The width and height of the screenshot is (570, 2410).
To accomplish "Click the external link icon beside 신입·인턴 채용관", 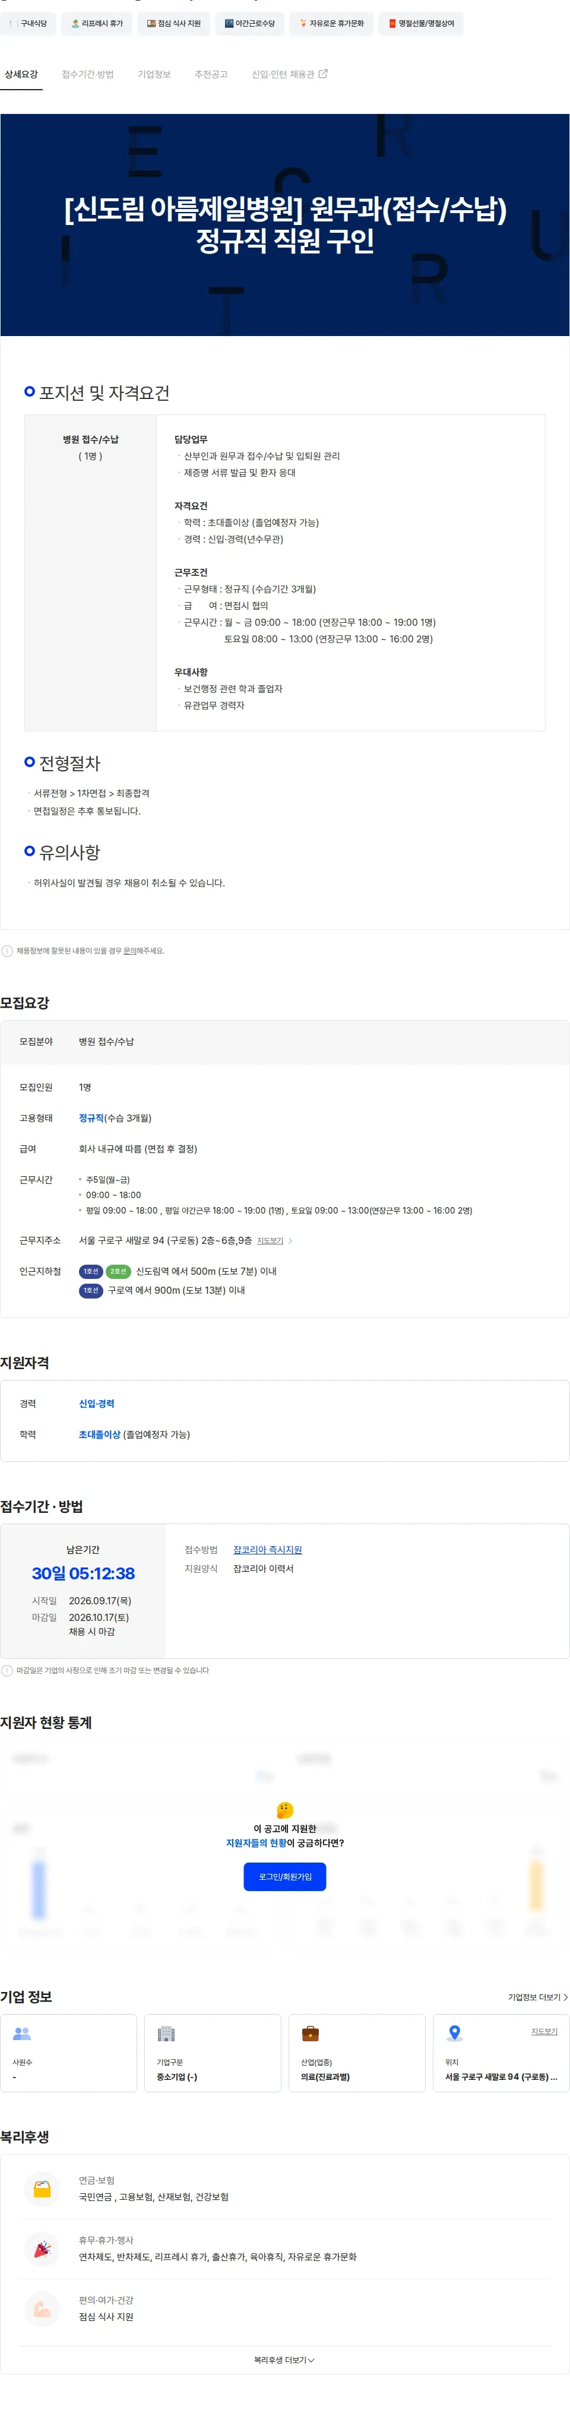I will pos(324,73).
